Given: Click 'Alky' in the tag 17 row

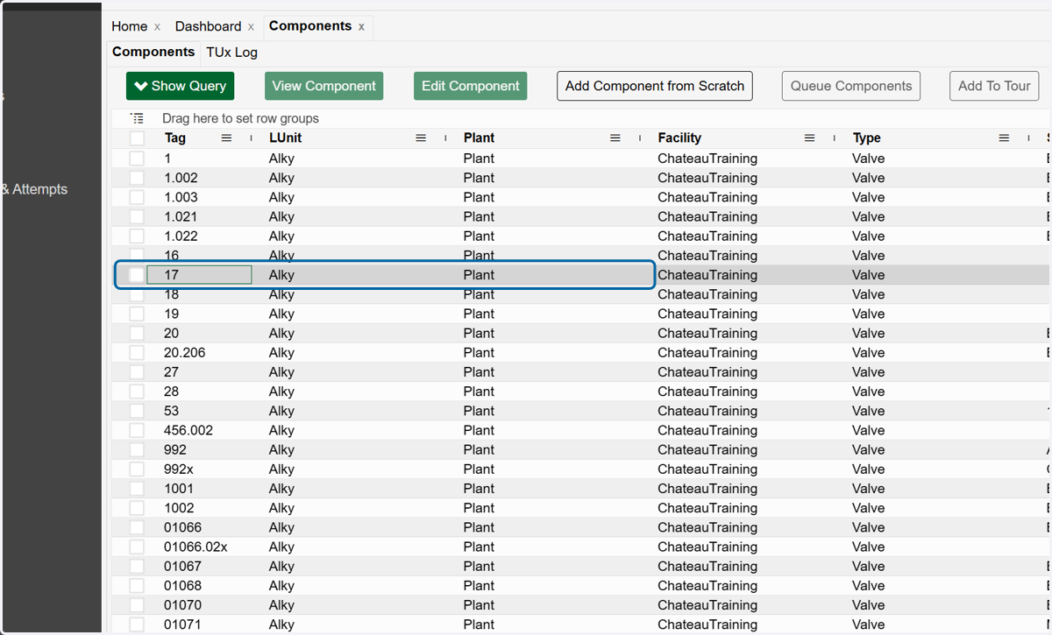Looking at the screenshot, I should tap(281, 275).
